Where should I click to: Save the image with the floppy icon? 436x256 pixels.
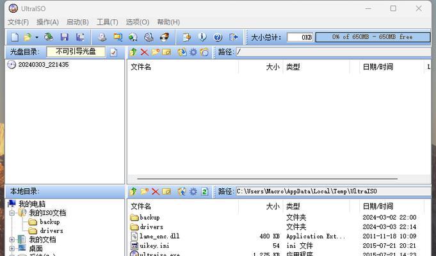pyautogui.click(x=65, y=37)
